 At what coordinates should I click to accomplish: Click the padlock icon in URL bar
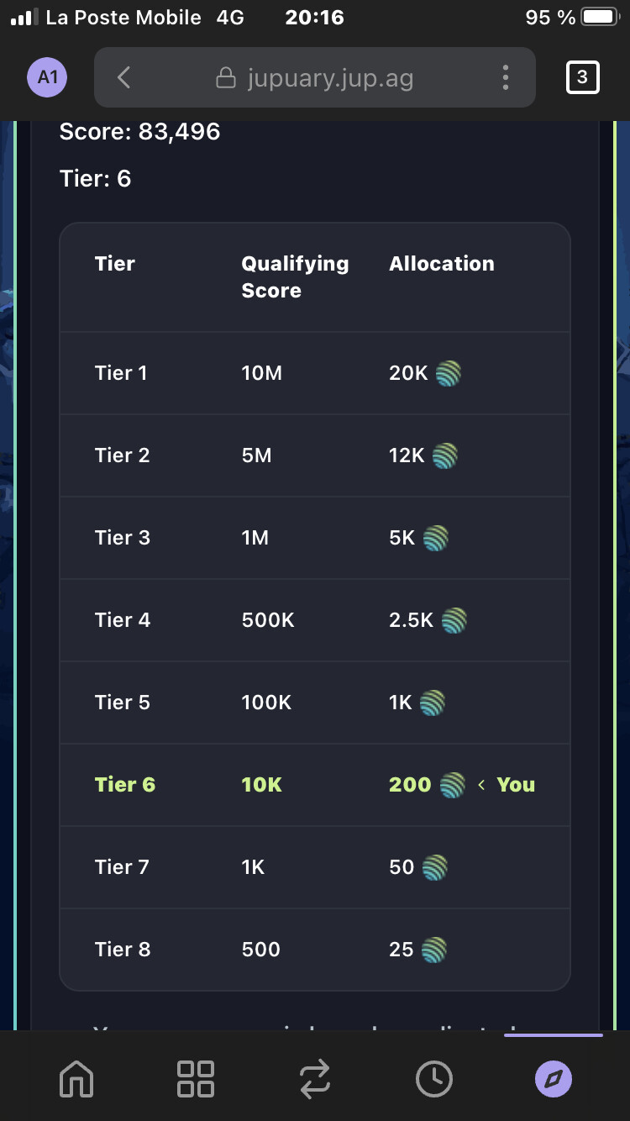(x=226, y=78)
